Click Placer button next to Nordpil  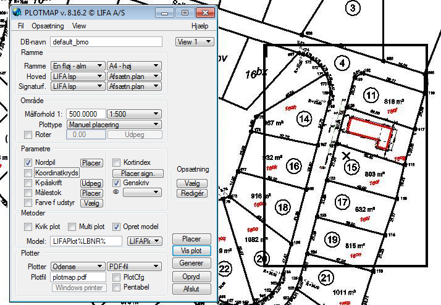click(x=91, y=163)
